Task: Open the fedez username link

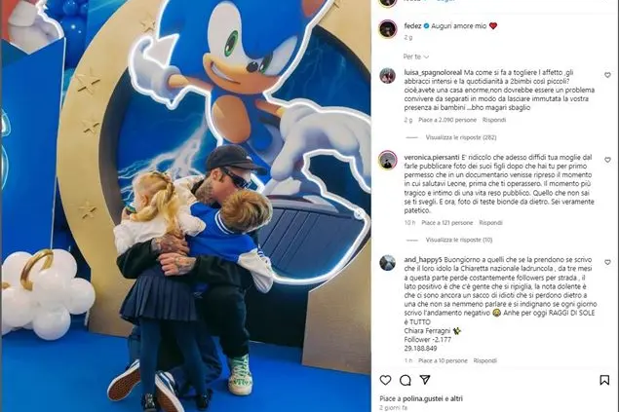Action: (412, 26)
